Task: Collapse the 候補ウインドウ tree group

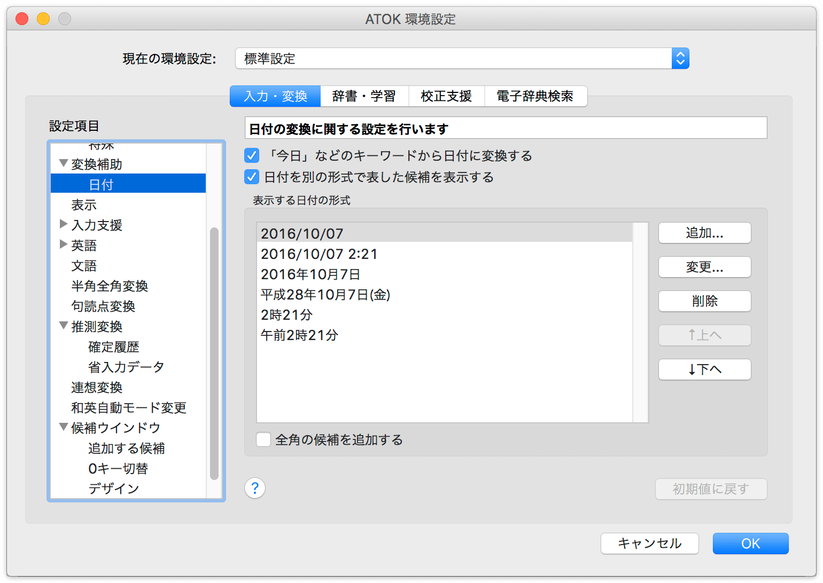Action: pos(64,427)
